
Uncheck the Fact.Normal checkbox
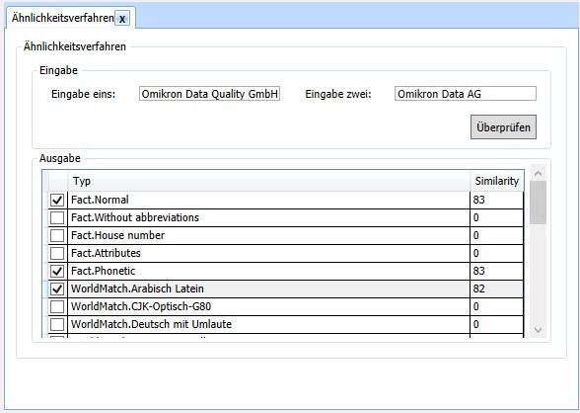pos(57,200)
